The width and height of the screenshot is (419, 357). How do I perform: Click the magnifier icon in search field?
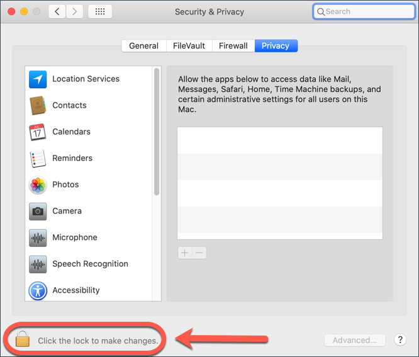click(x=321, y=12)
